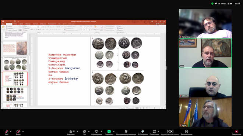The image size is (243, 136).
Task: Click the green encryption shield icon
Action: (212, 4)
